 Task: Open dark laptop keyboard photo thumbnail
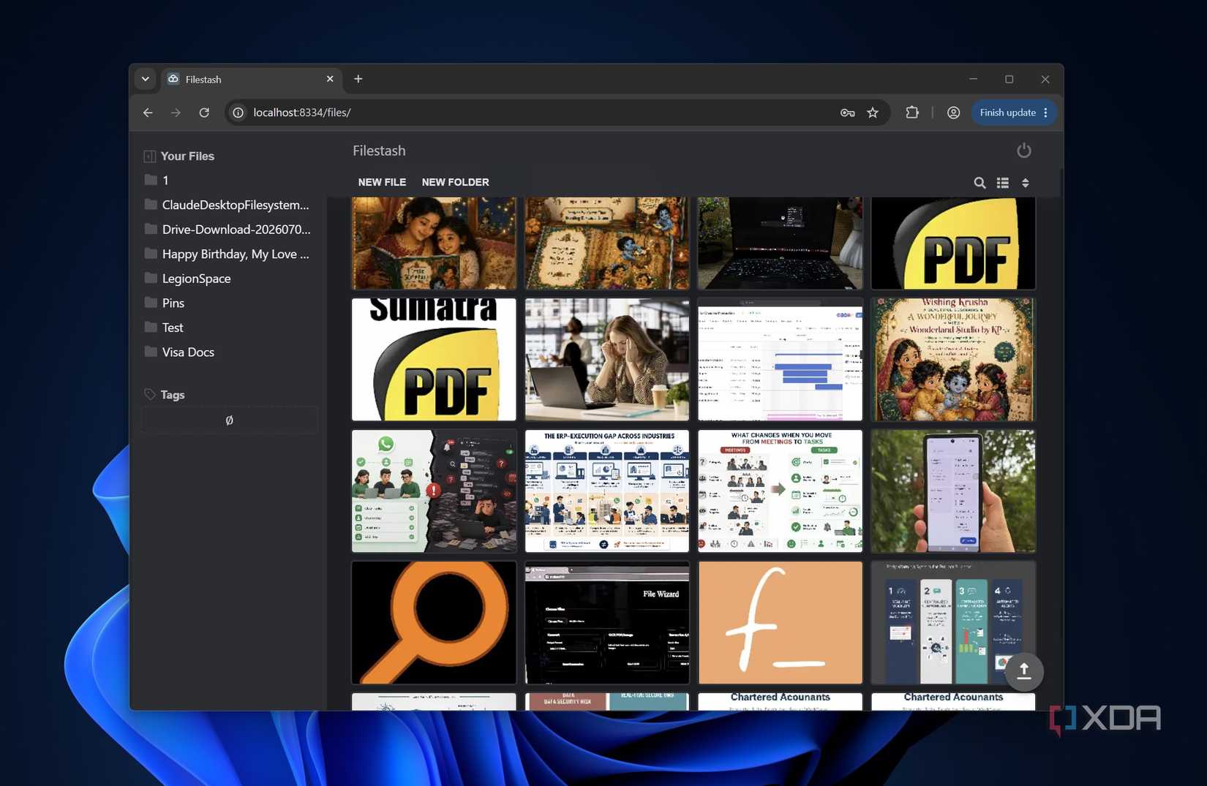pyautogui.click(x=780, y=243)
